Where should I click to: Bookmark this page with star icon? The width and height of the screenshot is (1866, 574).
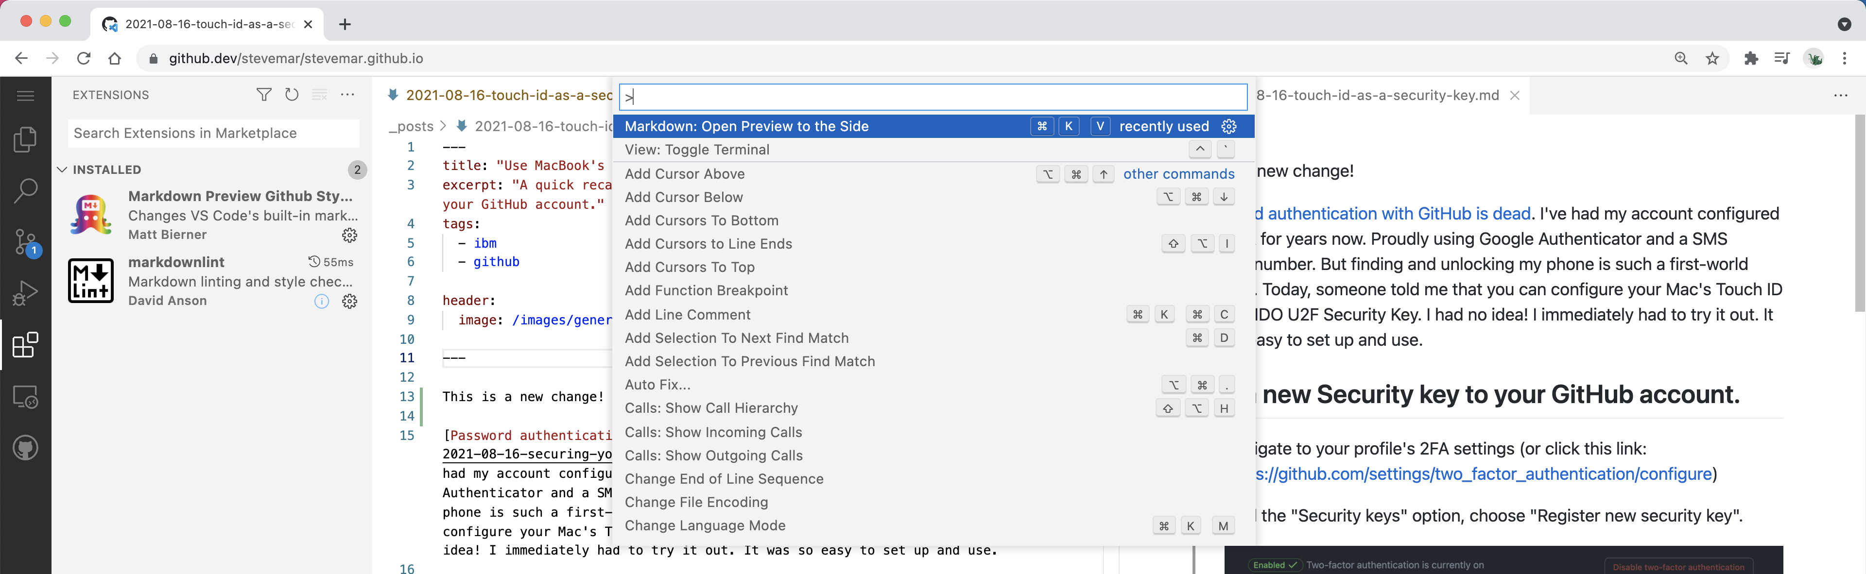[1712, 59]
